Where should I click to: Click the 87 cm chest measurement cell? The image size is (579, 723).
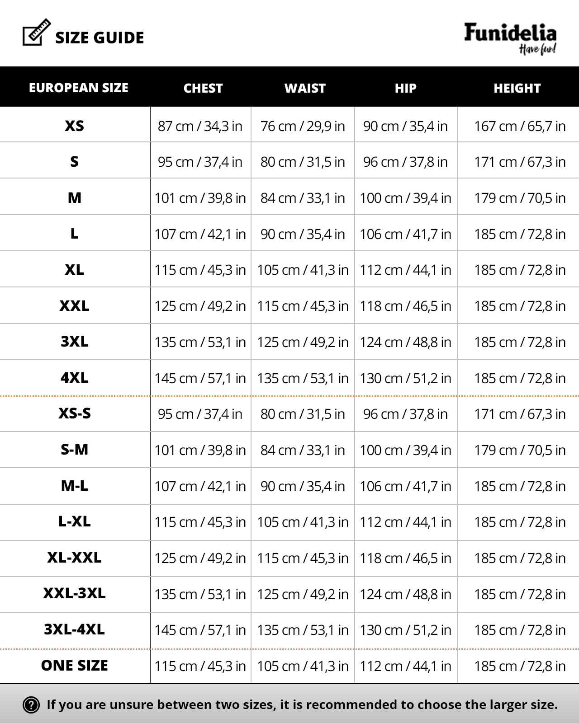coord(200,126)
